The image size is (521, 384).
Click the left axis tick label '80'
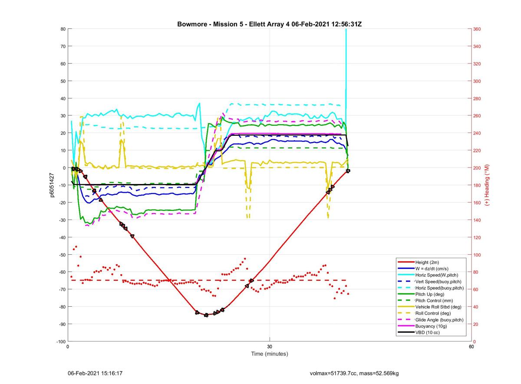(x=63, y=29)
